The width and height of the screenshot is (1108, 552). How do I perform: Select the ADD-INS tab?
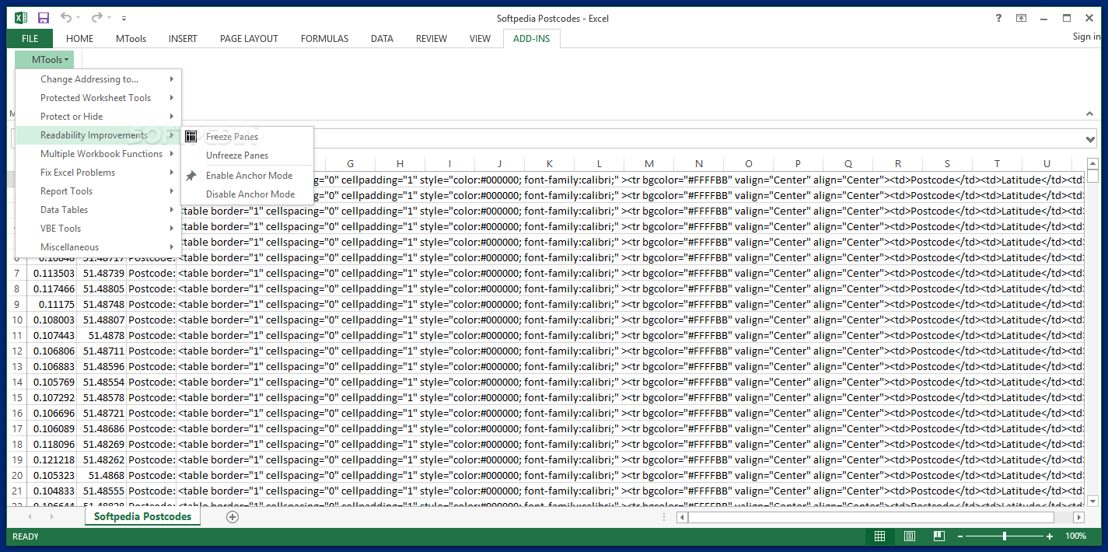point(531,38)
